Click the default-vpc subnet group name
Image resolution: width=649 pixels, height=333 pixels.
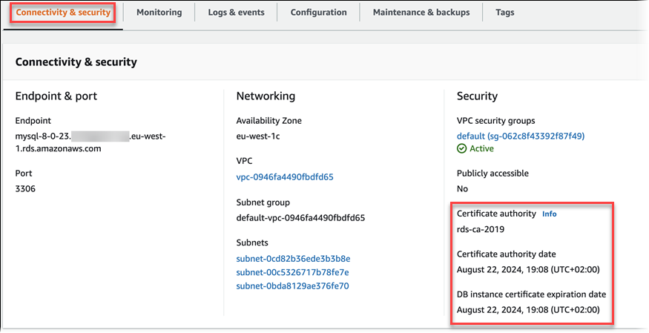click(300, 218)
